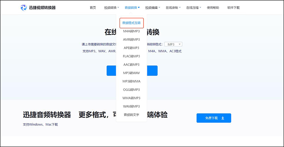284x147 pixels.
Task: Click the 迅捷视频转换器 site title text
Action: point(42,8)
